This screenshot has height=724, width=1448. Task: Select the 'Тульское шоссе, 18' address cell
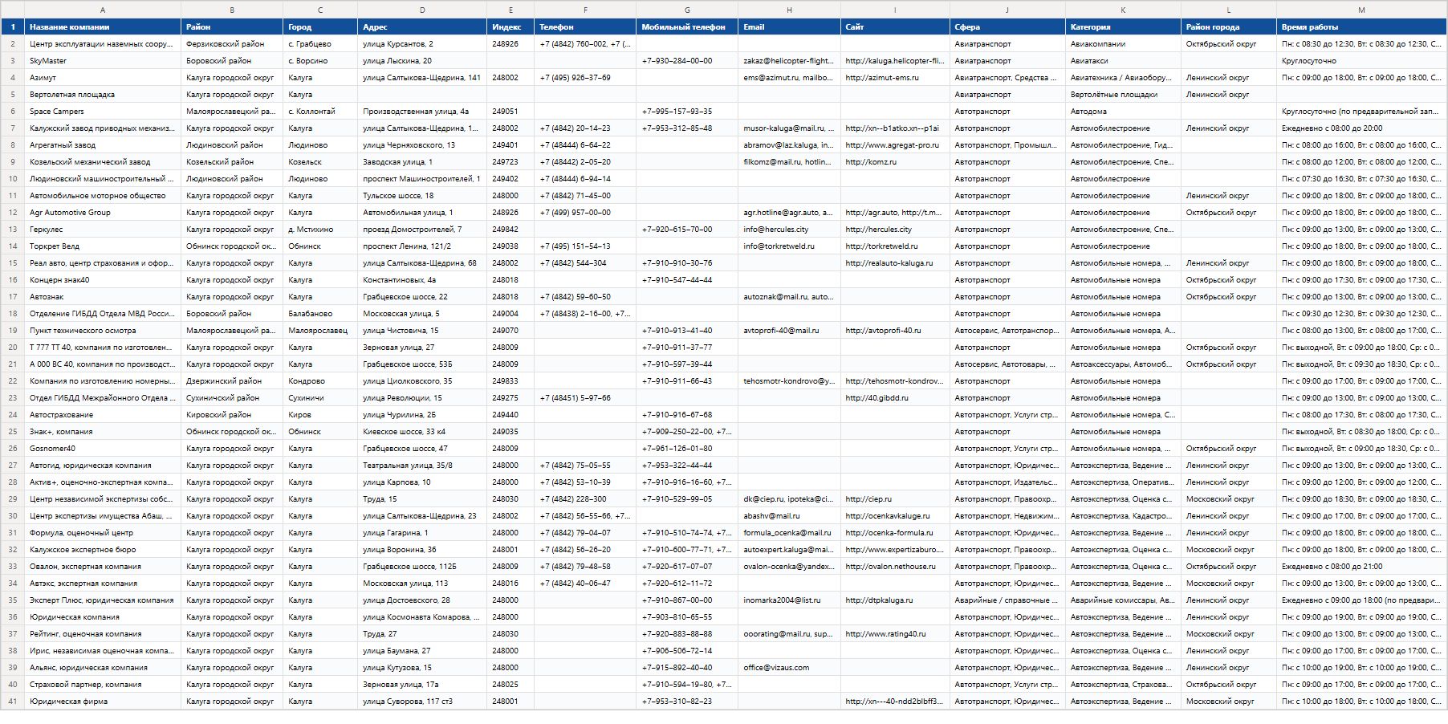point(422,196)
